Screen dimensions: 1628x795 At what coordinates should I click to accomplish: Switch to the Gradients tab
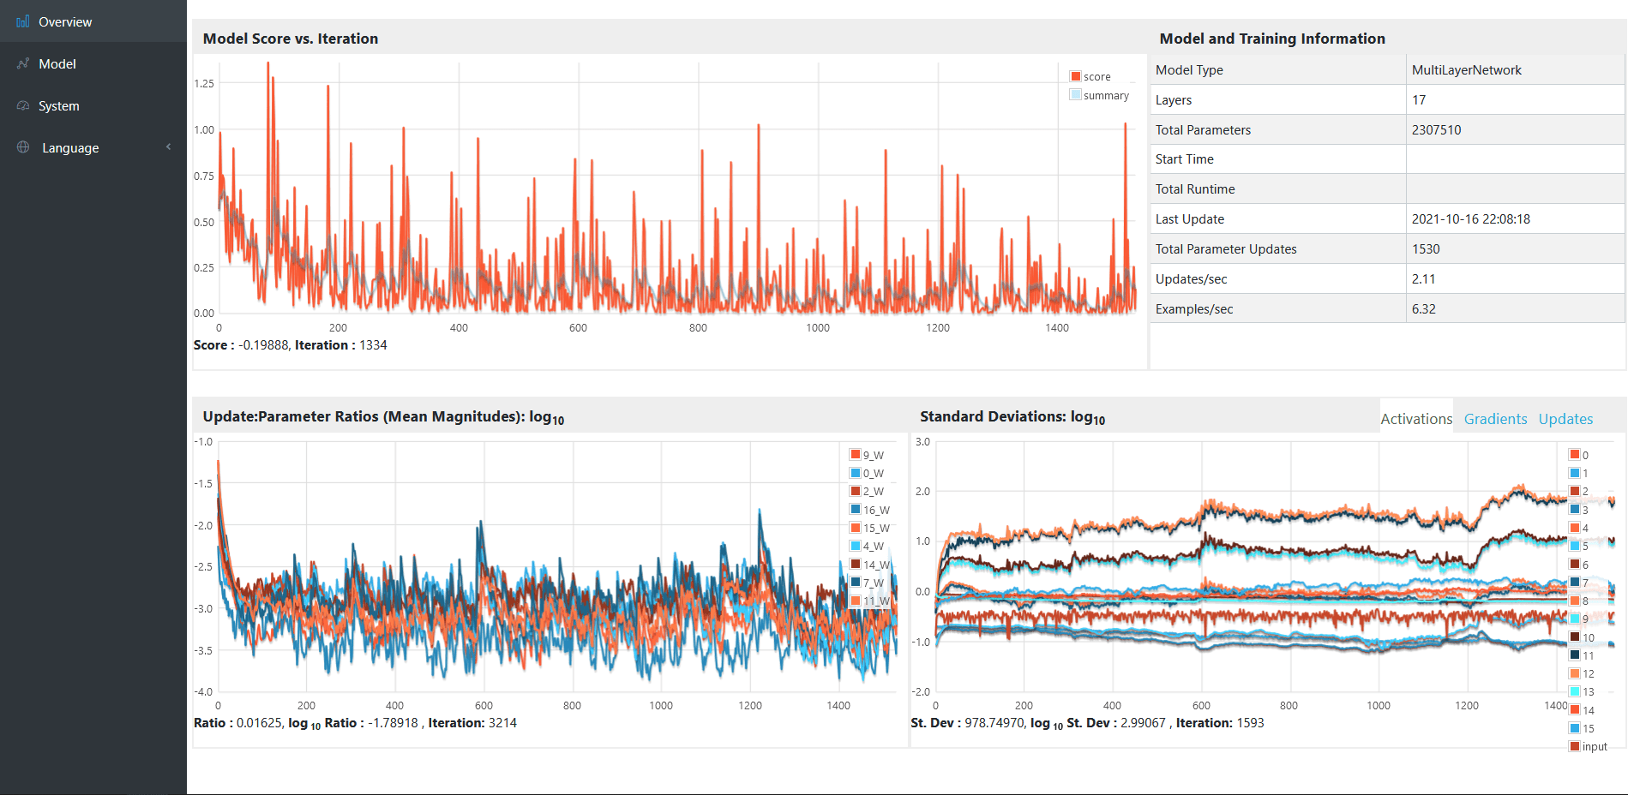coord(1495,418)
